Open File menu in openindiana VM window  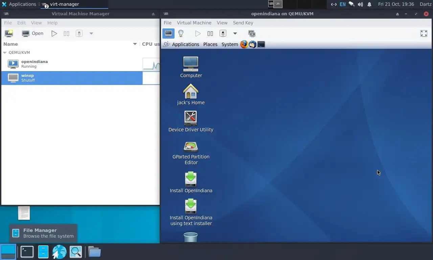[x=167, y=23]
